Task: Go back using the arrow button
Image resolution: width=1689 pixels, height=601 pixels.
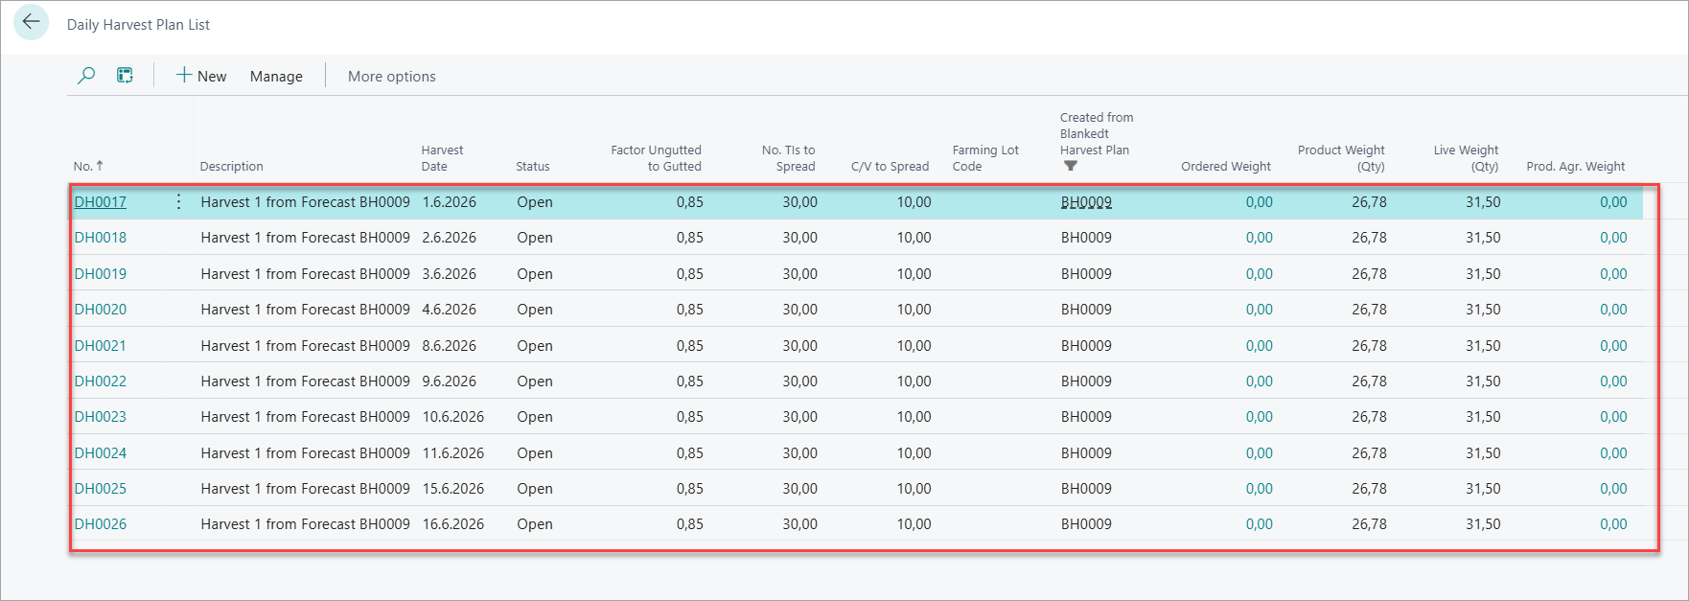Action: coord(31,23)
